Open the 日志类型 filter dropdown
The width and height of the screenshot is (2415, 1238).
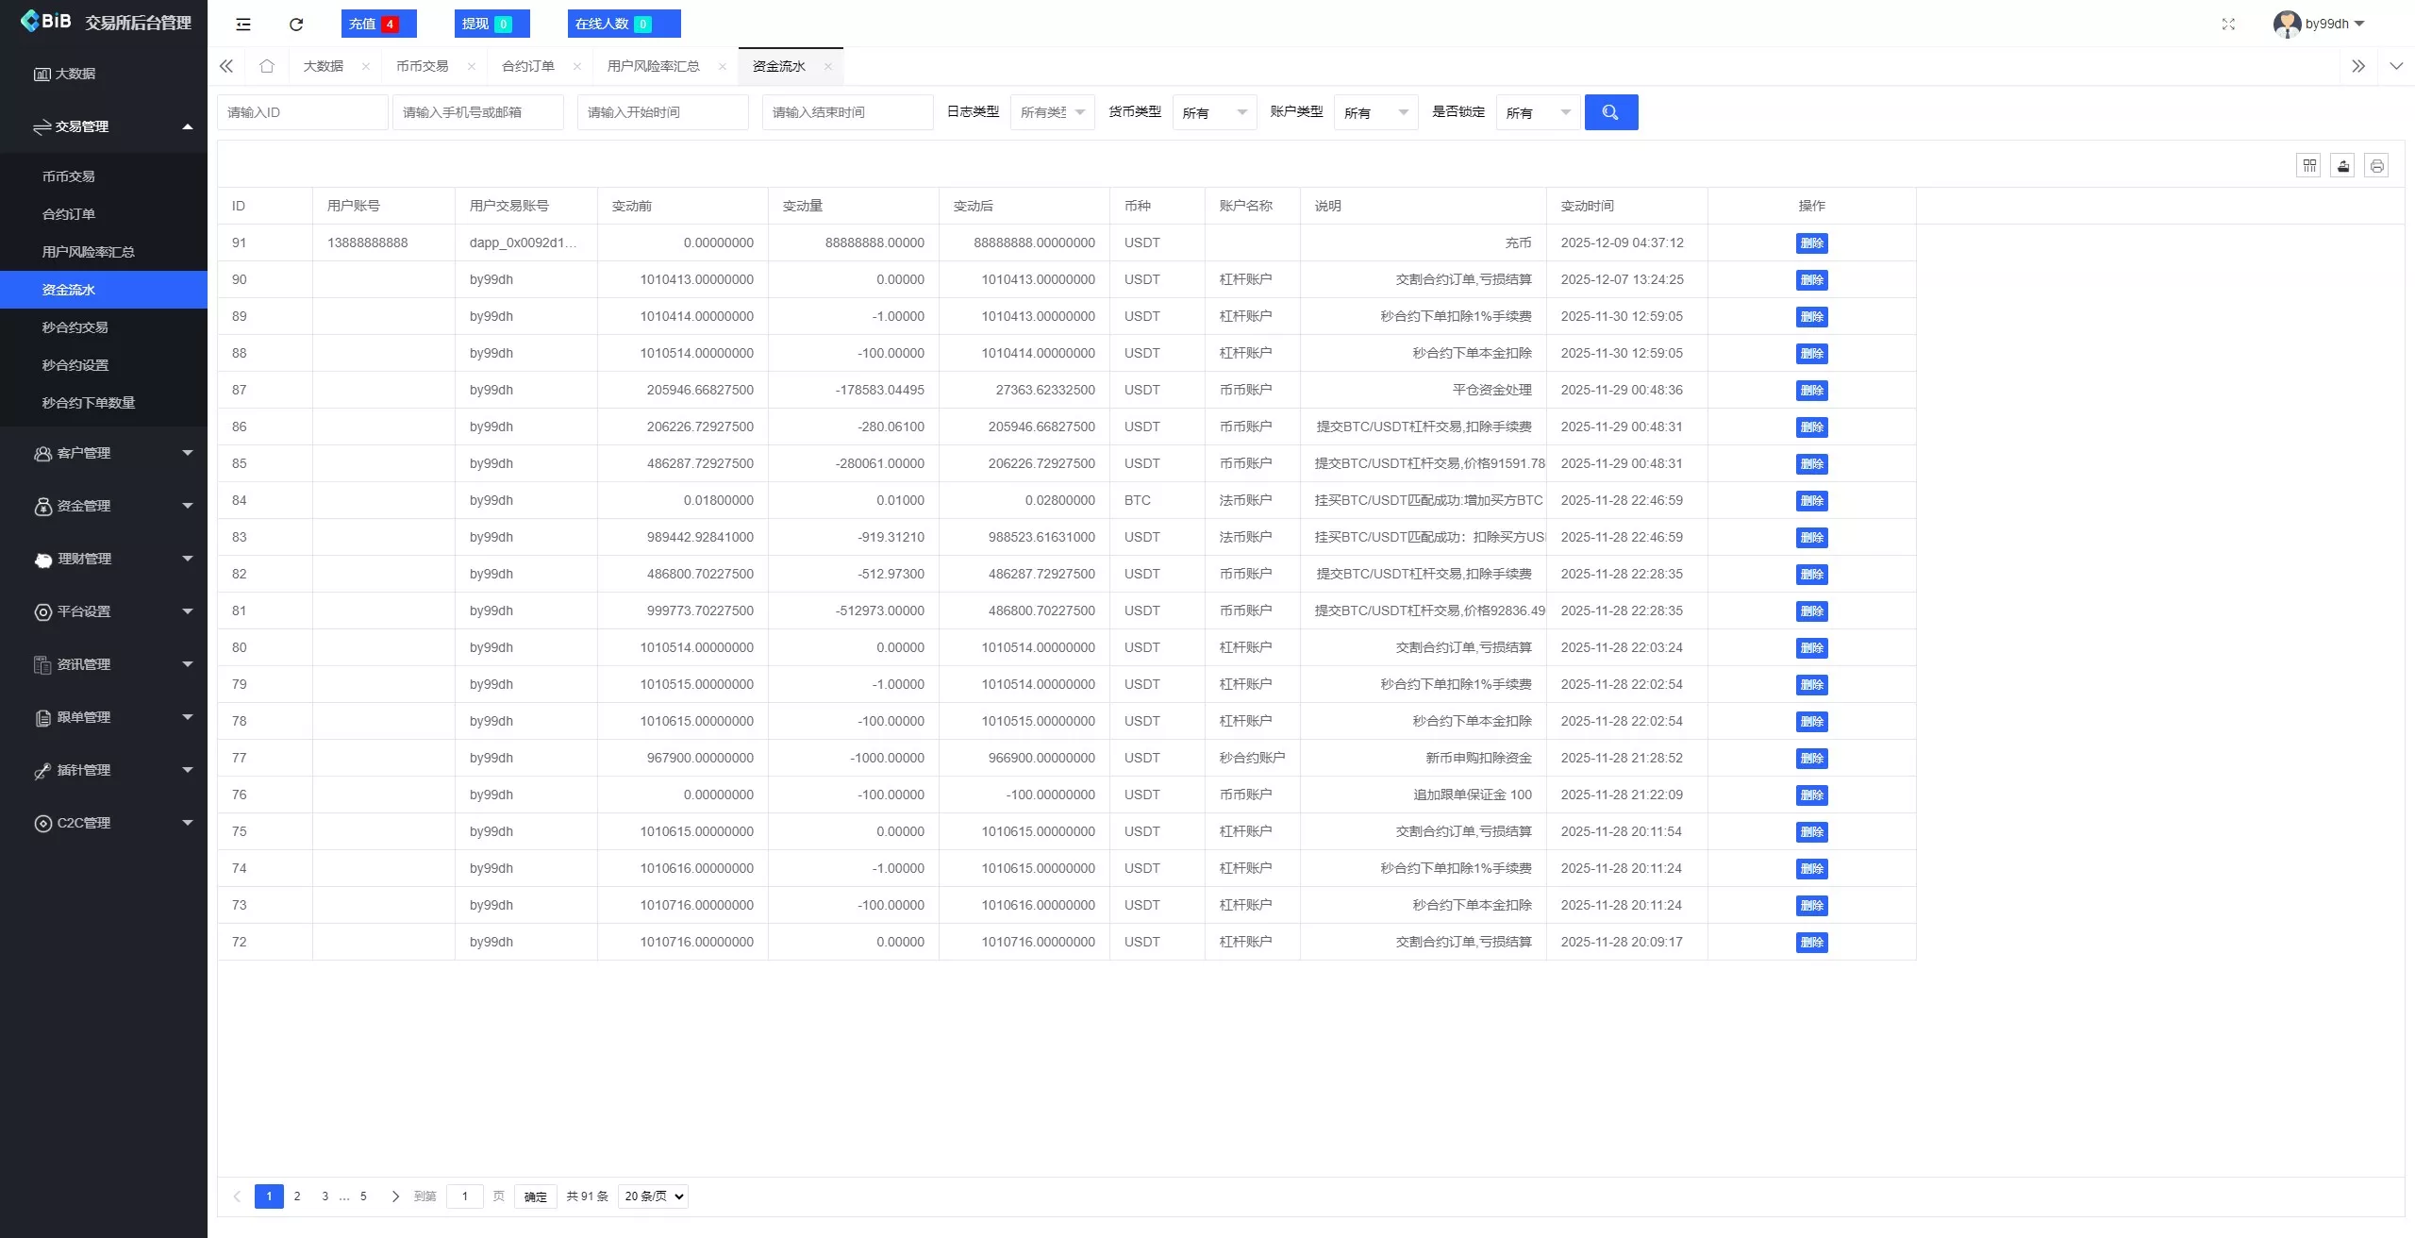[x=1052, y=112]
